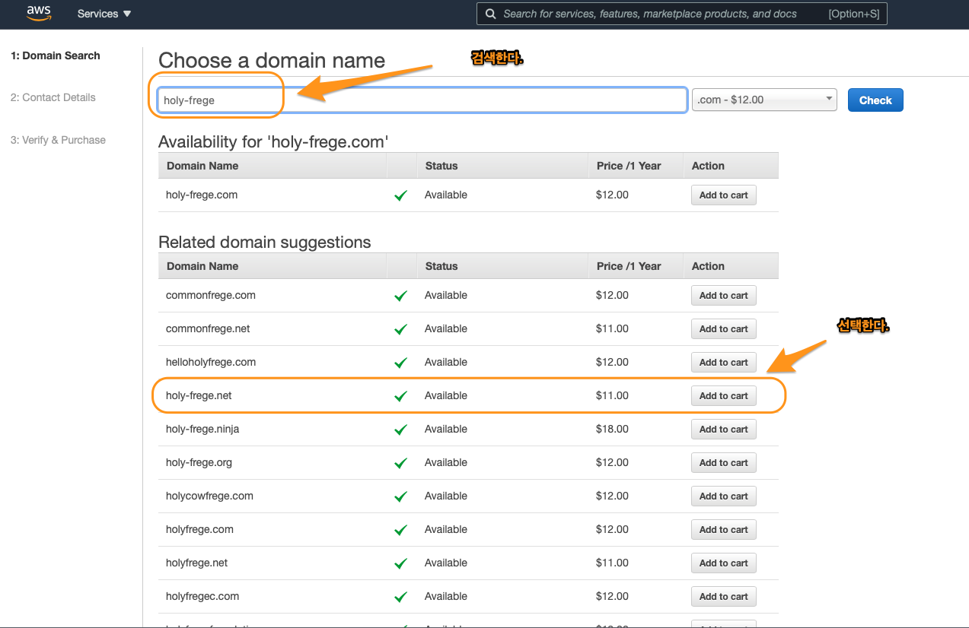Click the magnifier icon in search bar
The width and height of the screenshot is (969, 628).
tap(490, 14)
